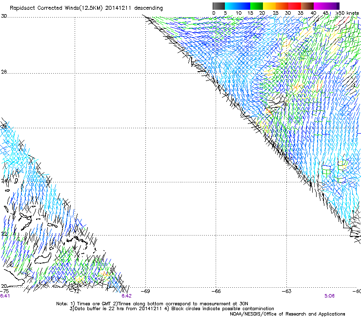Click the '24' latitude axis label

[4, 181]
